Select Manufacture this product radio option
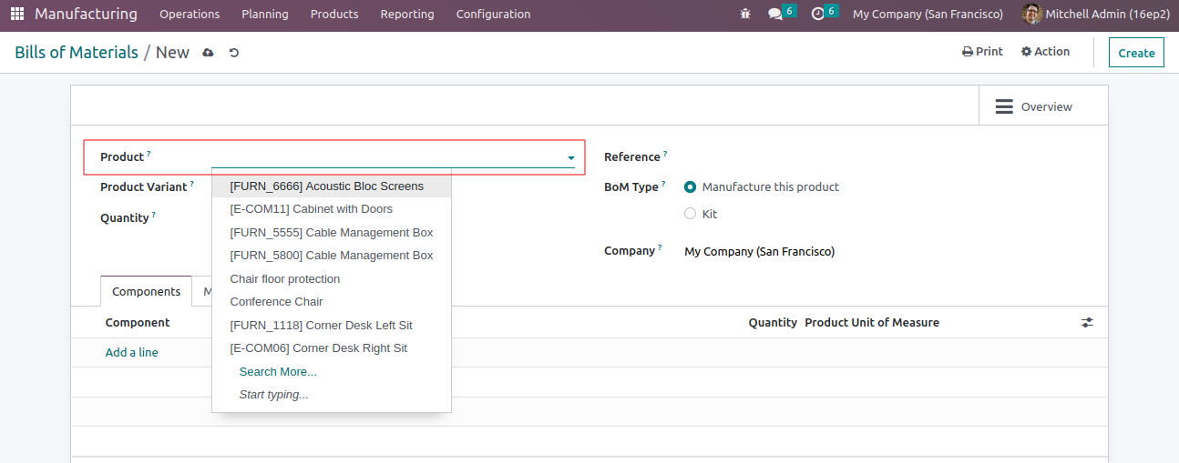1179x463 pixels. [x=691, y=187]
